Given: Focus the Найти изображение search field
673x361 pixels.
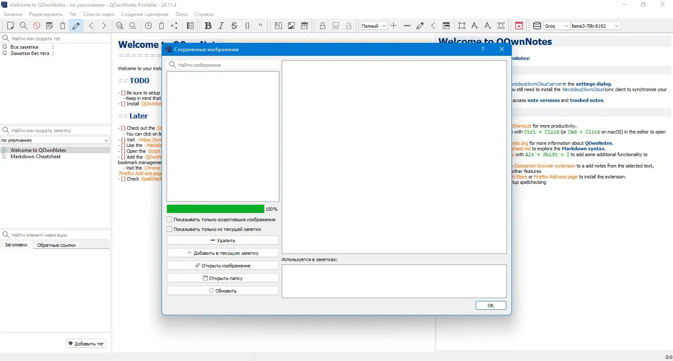Looking at the screenshot, I should point(223,65).
